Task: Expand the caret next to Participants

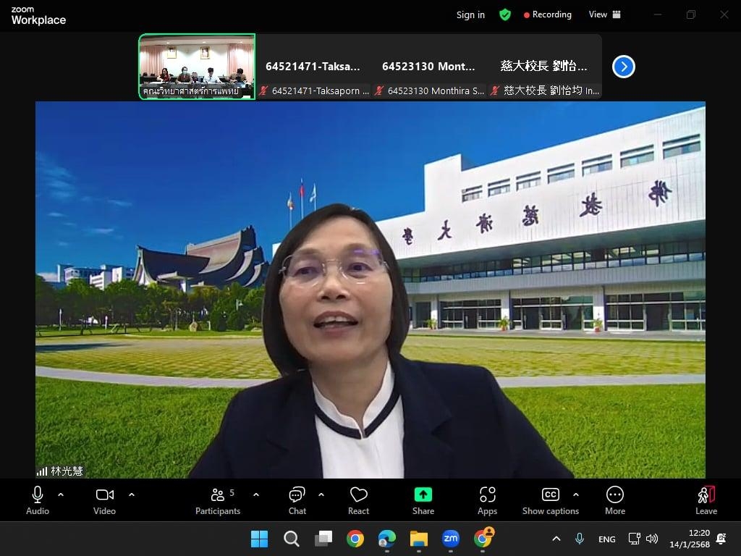Action: click(x=256, y=494)
